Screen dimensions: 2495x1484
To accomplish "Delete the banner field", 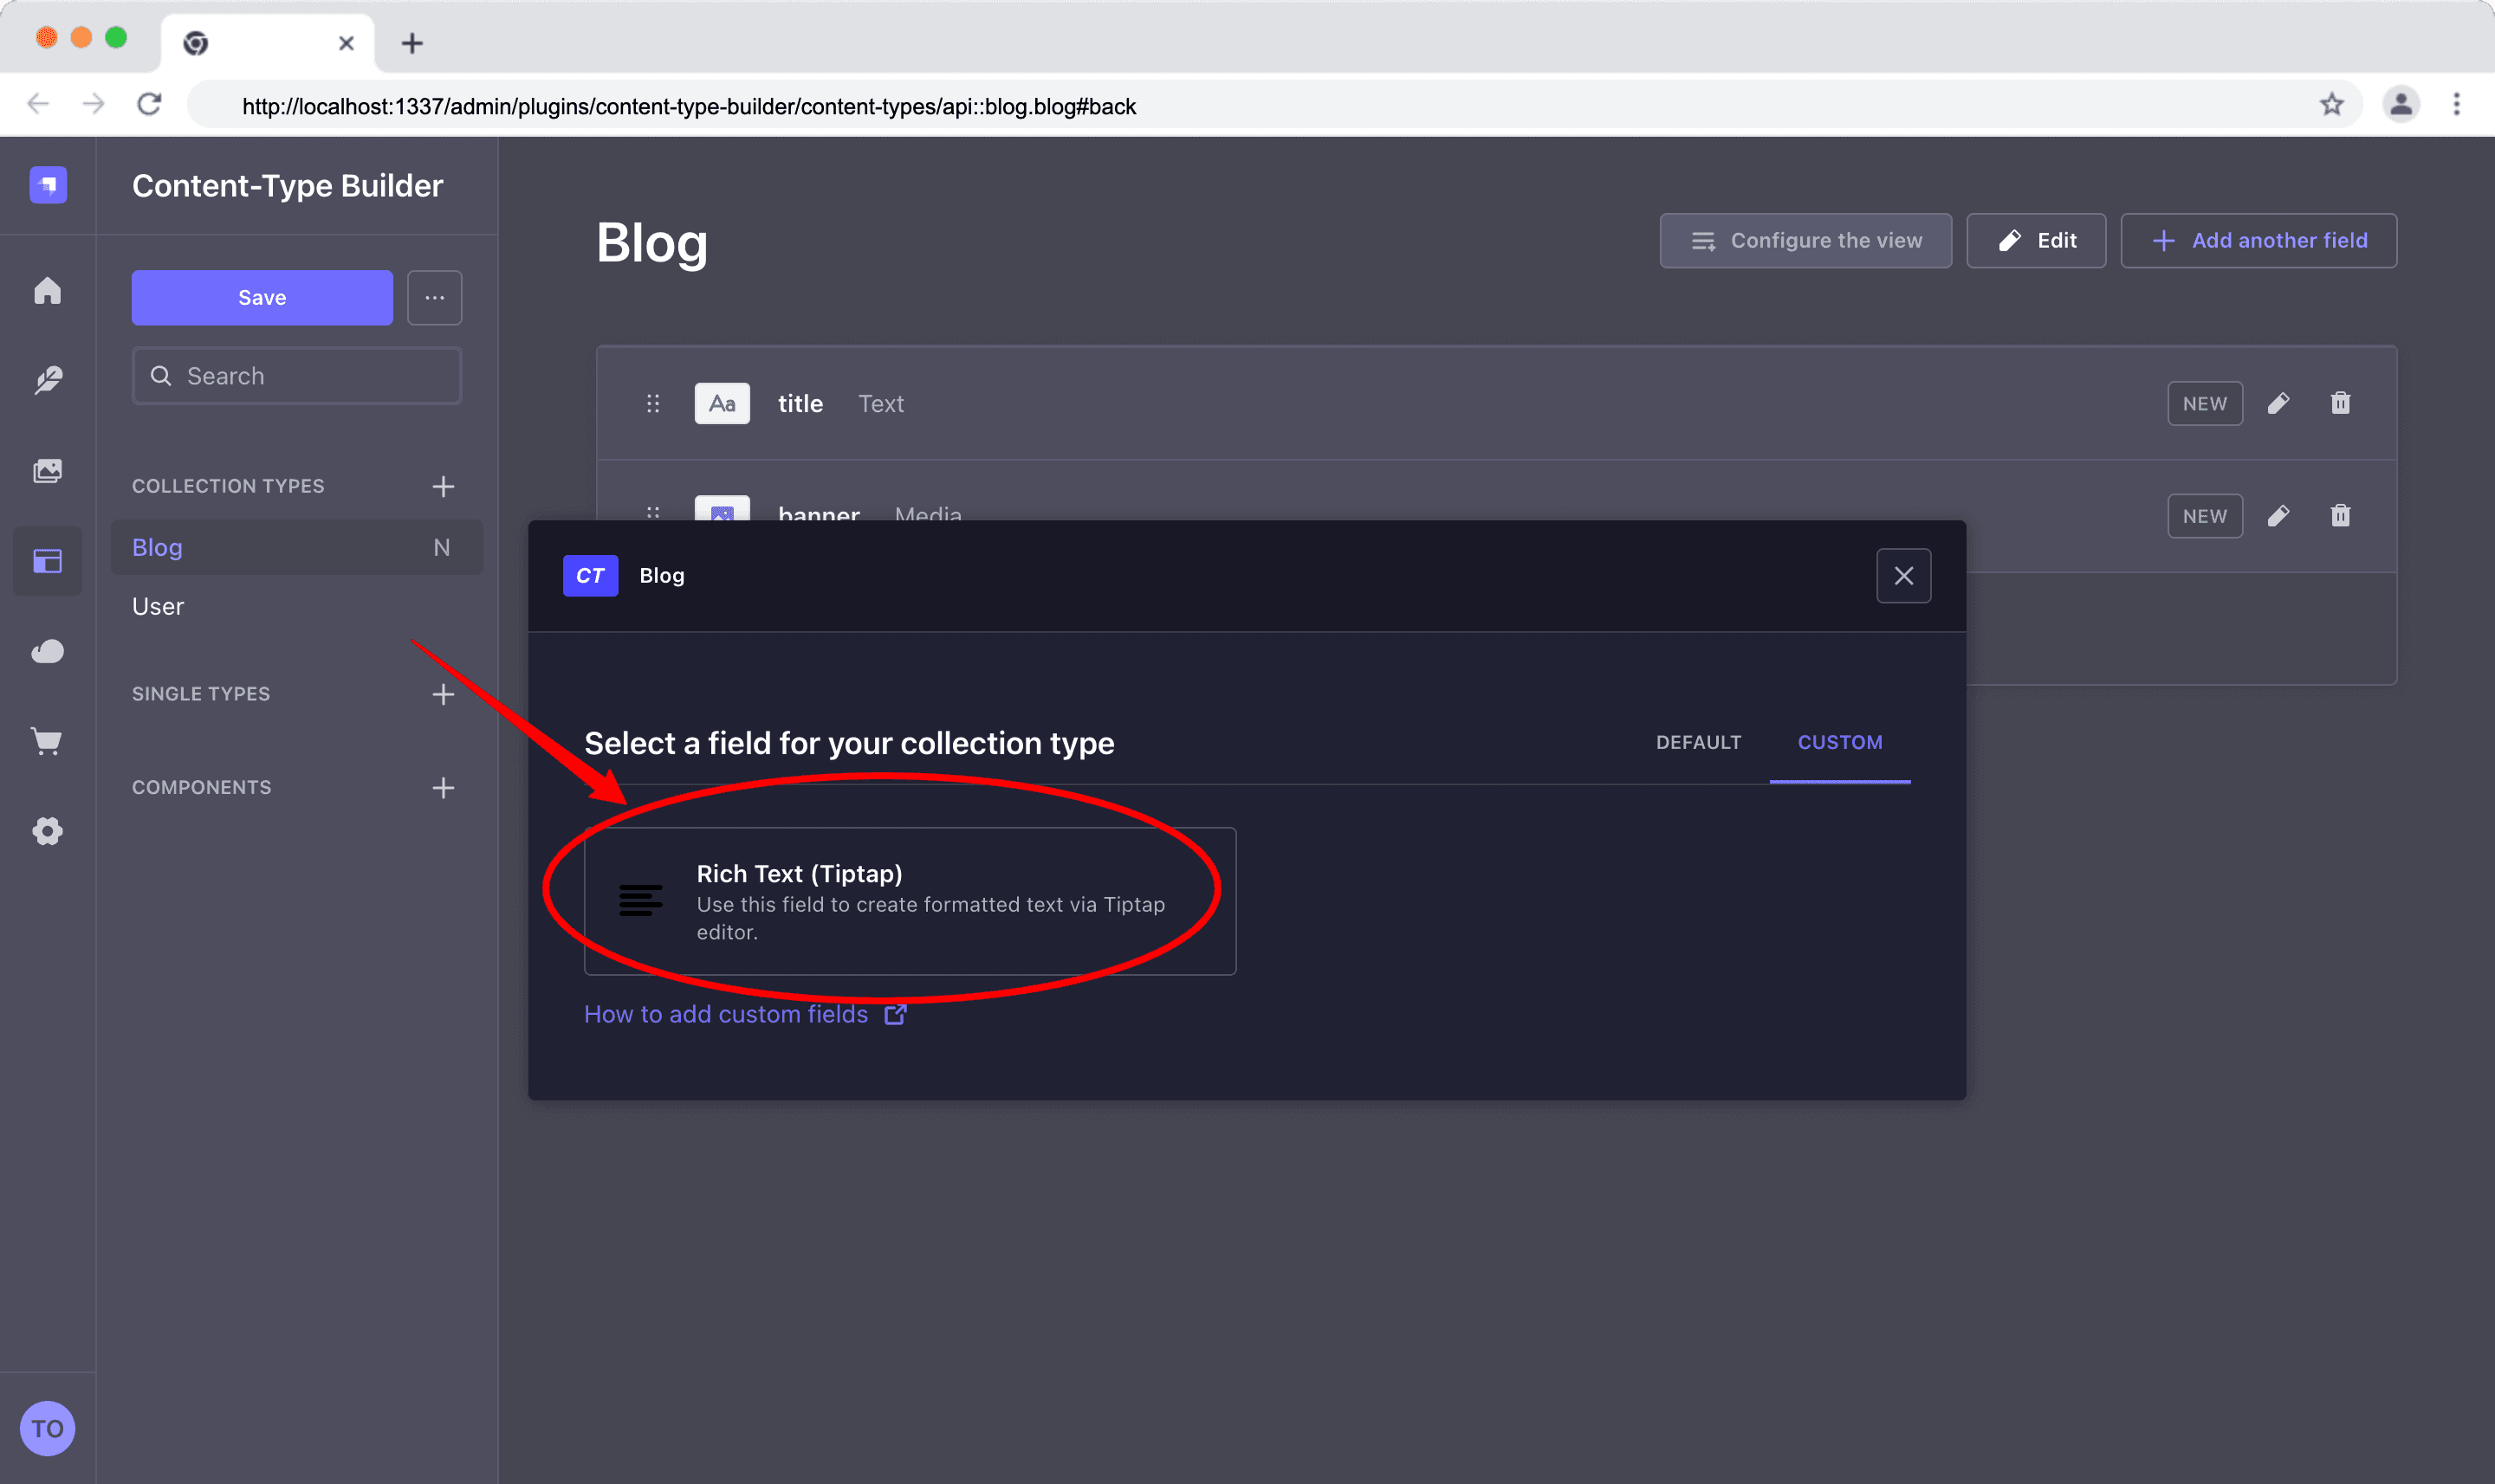I will coord(2340,516).
